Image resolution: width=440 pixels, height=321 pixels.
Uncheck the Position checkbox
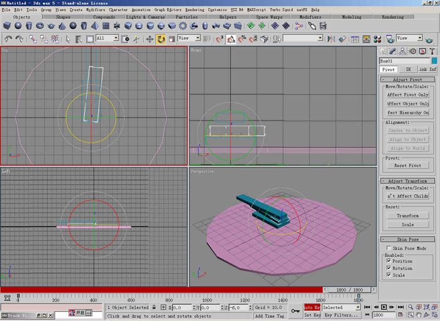pos(388,261)
